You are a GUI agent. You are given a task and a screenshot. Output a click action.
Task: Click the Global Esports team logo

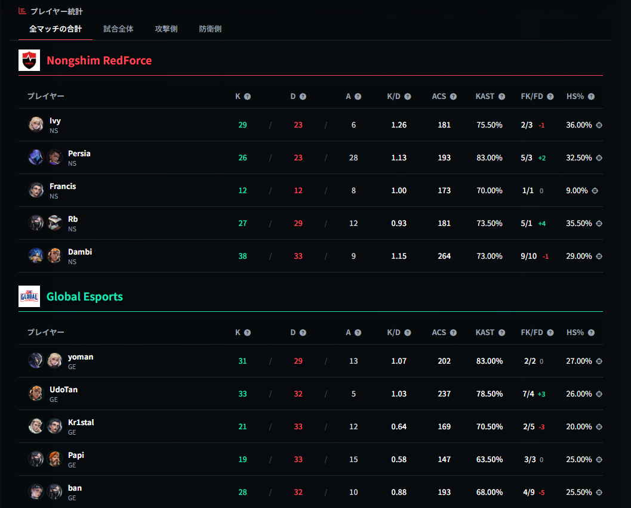[x=29, y=296]
